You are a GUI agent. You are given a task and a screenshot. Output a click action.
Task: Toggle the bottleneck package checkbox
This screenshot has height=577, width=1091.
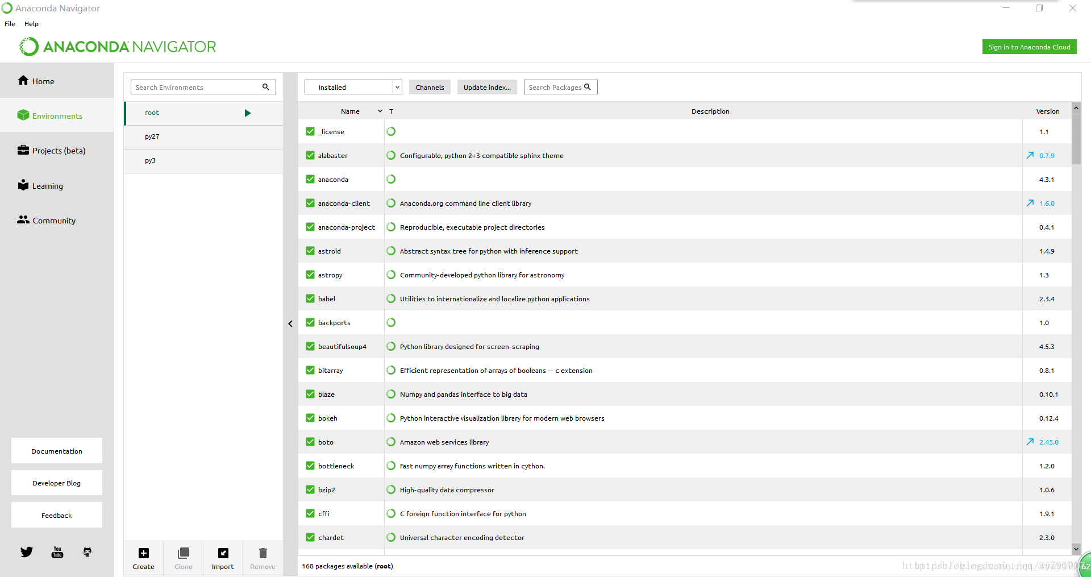point(310,466)
